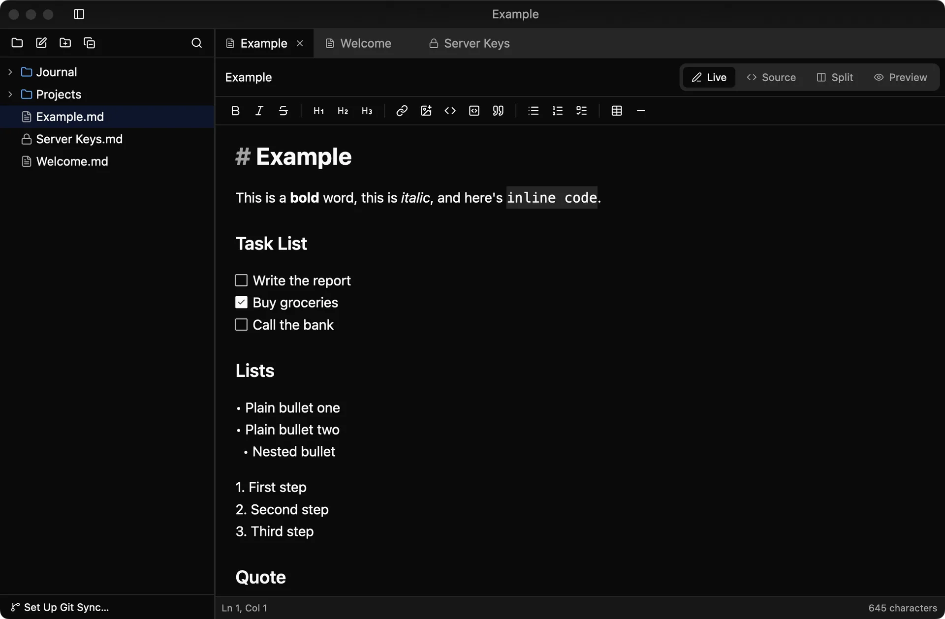Insert a Heading 2

pos(343,111)
